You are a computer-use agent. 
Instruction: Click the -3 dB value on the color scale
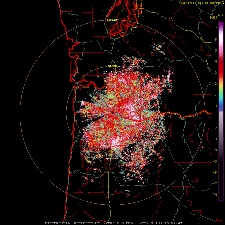point(215,139)
